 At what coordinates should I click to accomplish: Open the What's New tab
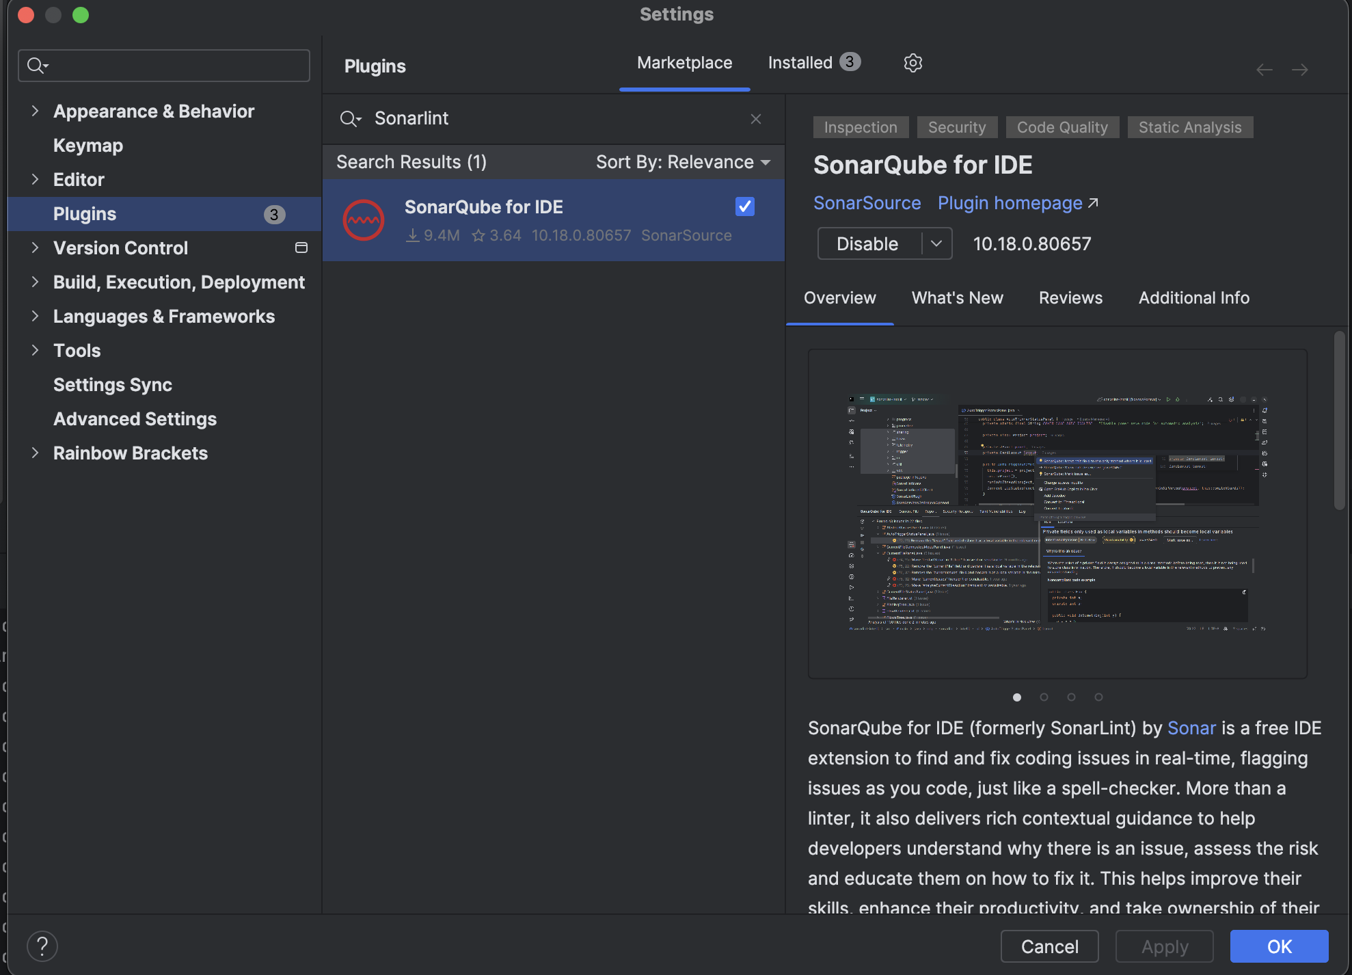pos(957,298)
